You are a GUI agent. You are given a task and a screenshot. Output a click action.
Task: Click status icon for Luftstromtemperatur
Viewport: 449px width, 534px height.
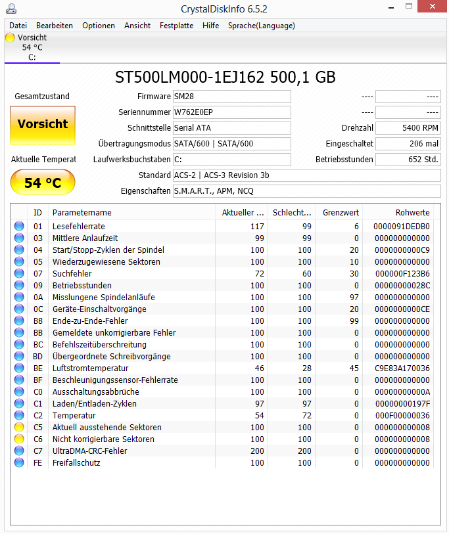(19, 368)
